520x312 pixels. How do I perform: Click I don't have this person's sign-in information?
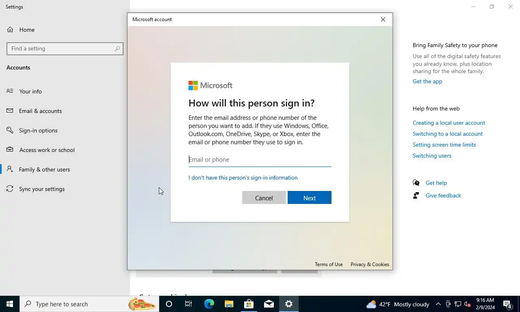click(243, 178)
